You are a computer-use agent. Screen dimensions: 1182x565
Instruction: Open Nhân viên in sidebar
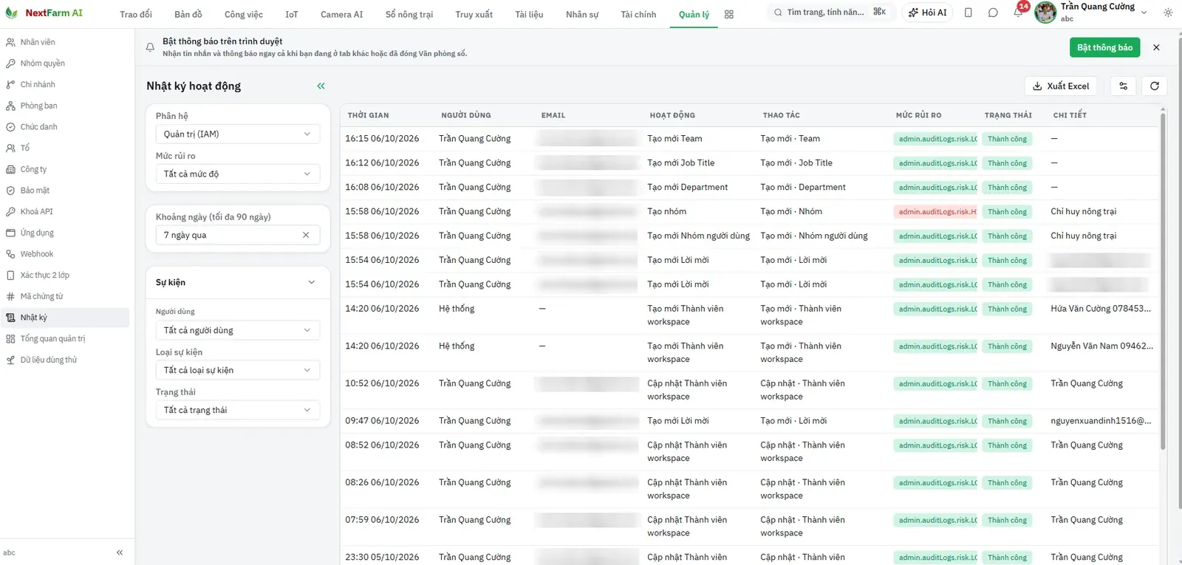pos(65,42)
